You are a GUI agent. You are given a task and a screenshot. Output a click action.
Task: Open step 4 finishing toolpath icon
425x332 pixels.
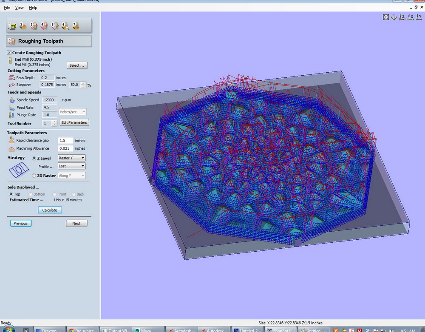tap(44, 26)
